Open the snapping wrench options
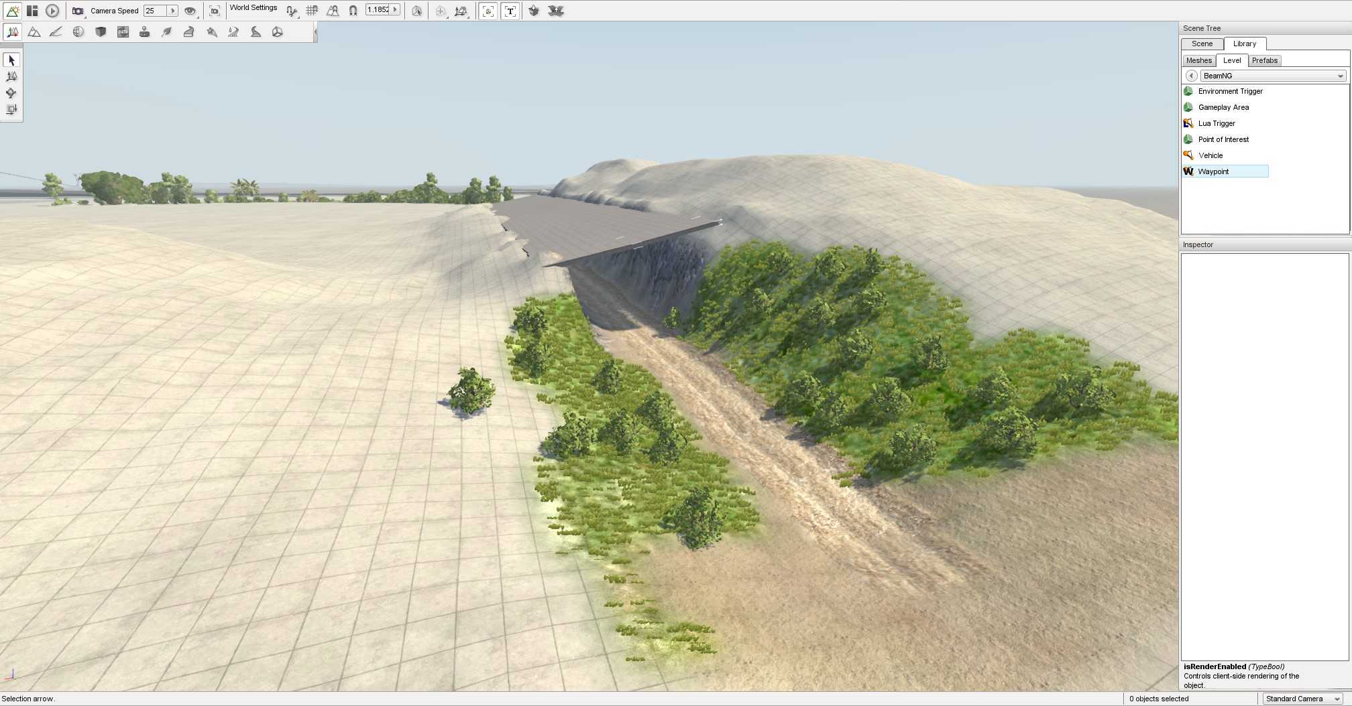 pyautogui.click(x=292, y=11)
